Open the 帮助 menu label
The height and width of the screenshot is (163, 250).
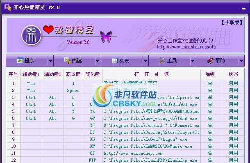pyautogui.click(x=220, y=61)
